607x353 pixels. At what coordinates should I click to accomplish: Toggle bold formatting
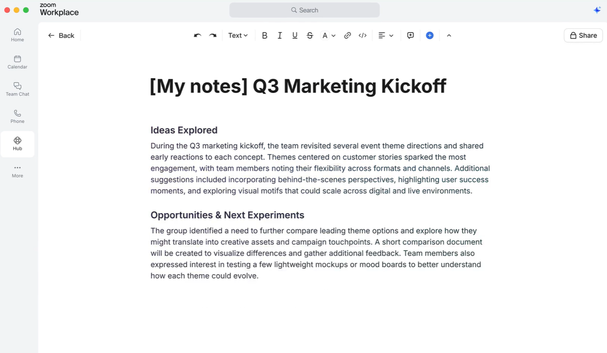pos(265,35)
